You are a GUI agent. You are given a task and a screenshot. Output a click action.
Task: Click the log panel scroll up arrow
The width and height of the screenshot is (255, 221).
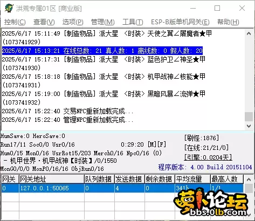249,33
